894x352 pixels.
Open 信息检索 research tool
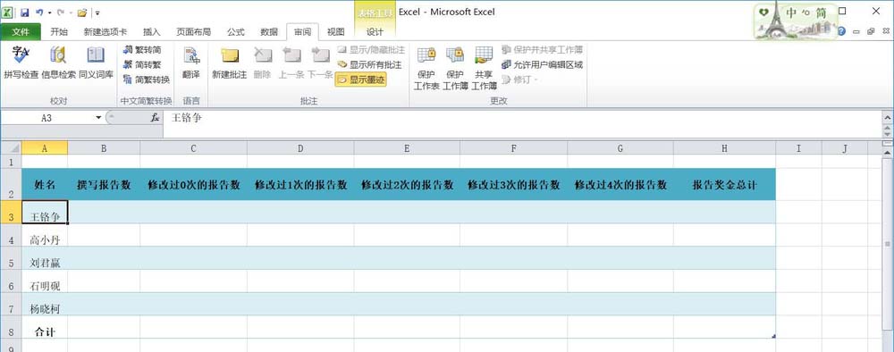click(58, 63)
